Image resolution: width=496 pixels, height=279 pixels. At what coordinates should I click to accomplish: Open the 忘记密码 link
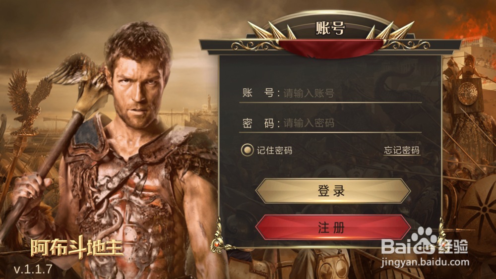[x=402, y=150]
